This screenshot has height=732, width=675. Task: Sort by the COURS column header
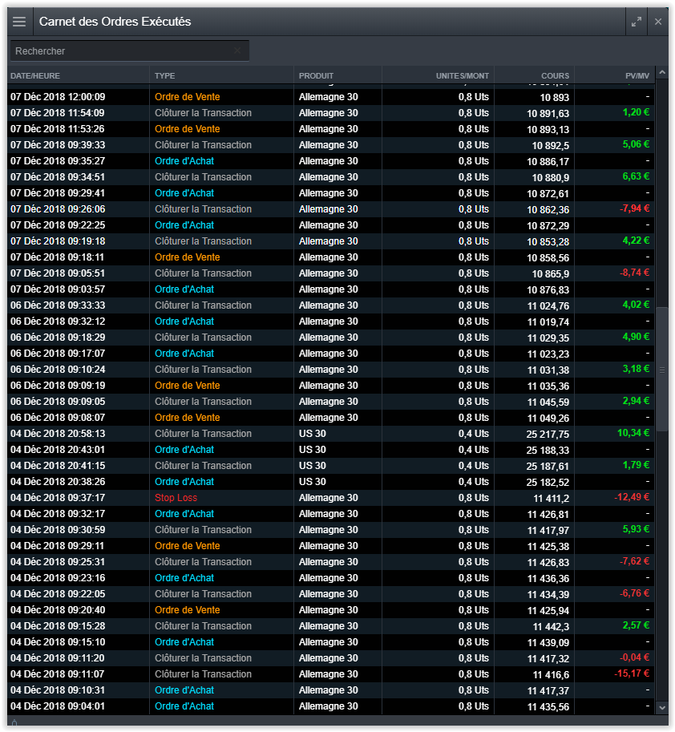pyautogui.click(x=555, y=75)
